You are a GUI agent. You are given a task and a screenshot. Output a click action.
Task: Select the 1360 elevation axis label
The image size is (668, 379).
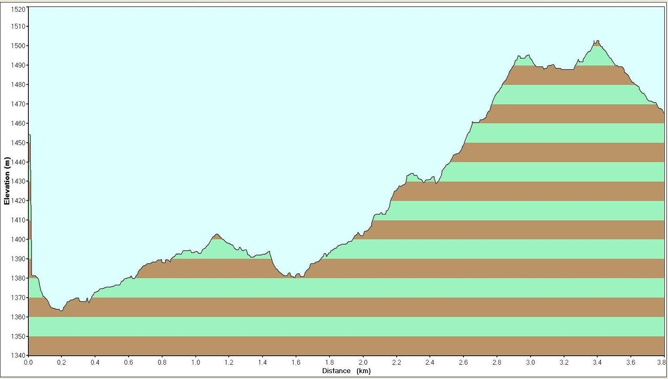(18, 317)
